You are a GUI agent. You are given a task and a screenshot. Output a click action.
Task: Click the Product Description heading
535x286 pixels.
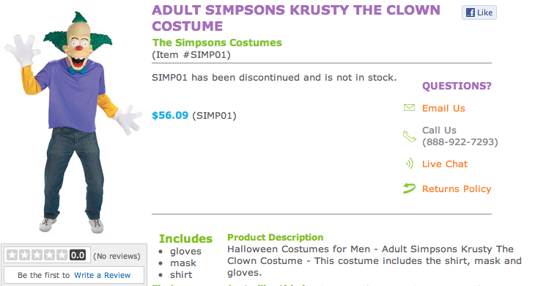[276, 237]
